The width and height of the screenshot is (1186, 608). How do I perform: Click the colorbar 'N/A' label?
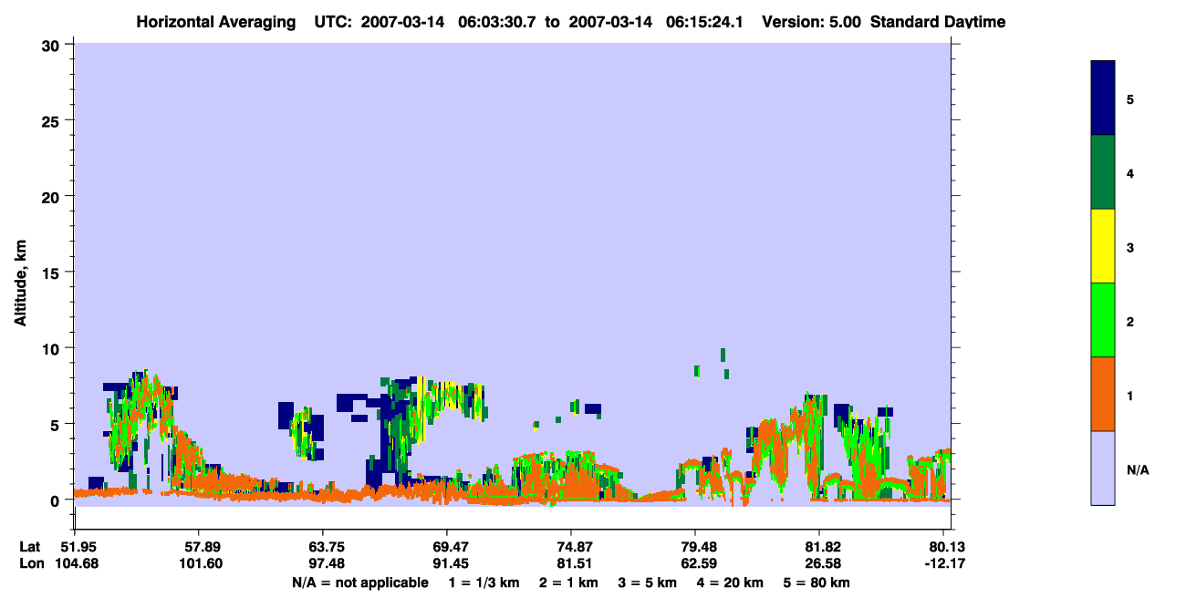click(1137, 469)
